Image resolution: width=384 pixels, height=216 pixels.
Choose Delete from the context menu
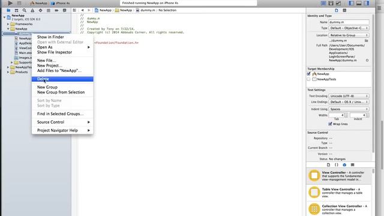point(62,79)
